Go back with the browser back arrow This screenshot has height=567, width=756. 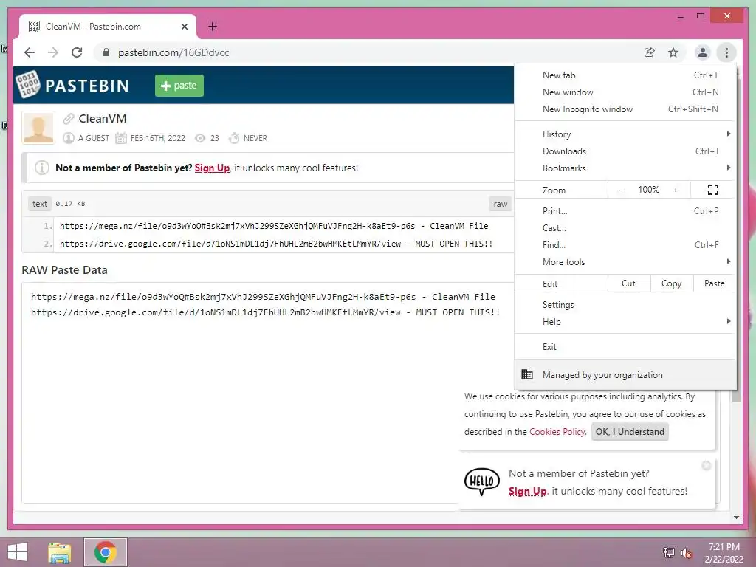pyautogui.click(x=30, y=52)
